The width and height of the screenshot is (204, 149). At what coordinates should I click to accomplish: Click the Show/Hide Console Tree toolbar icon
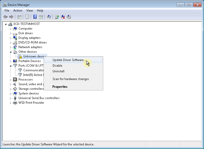pos(19,17)
